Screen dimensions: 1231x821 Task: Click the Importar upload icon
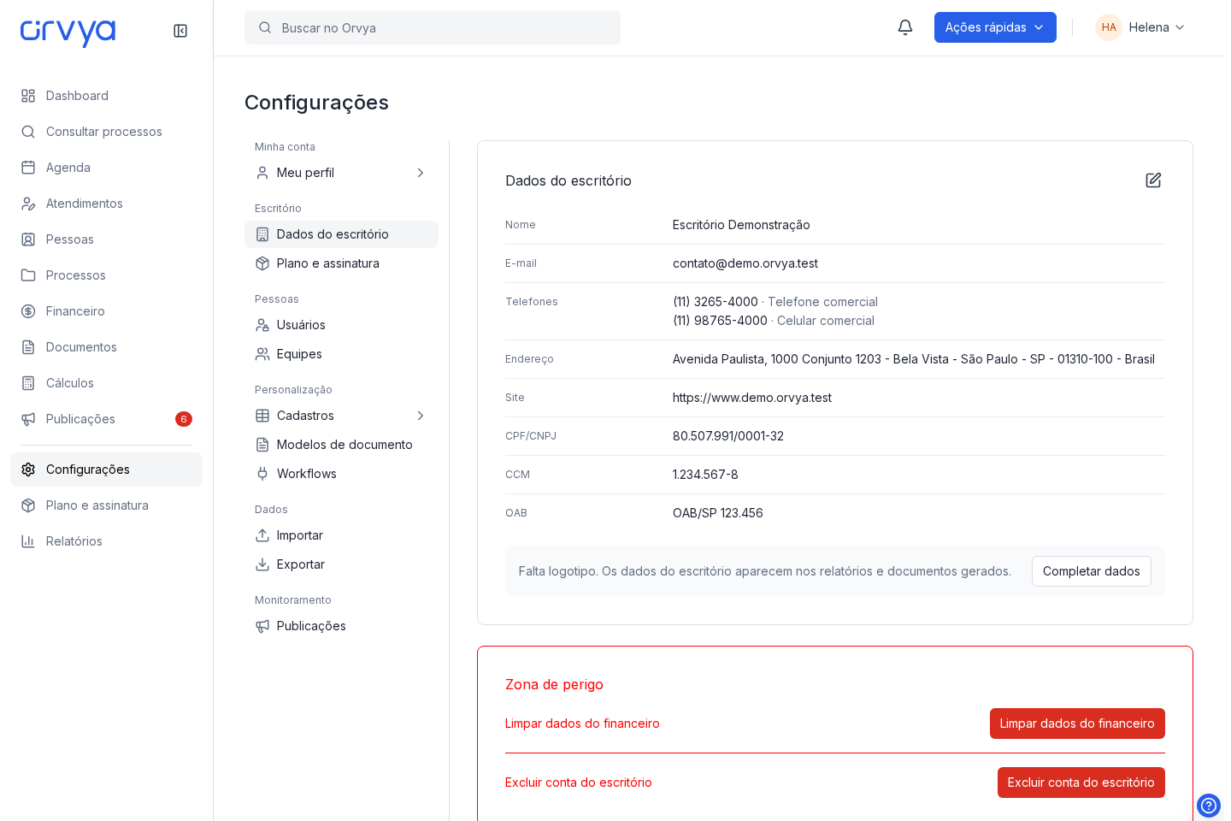tap(262, 535)
